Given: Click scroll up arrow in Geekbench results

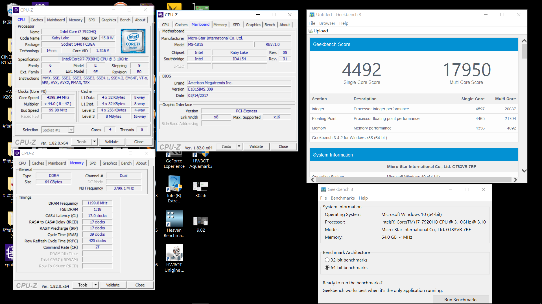Looking at the screenshot, I should pyautogui.click(x=524, y=41).
